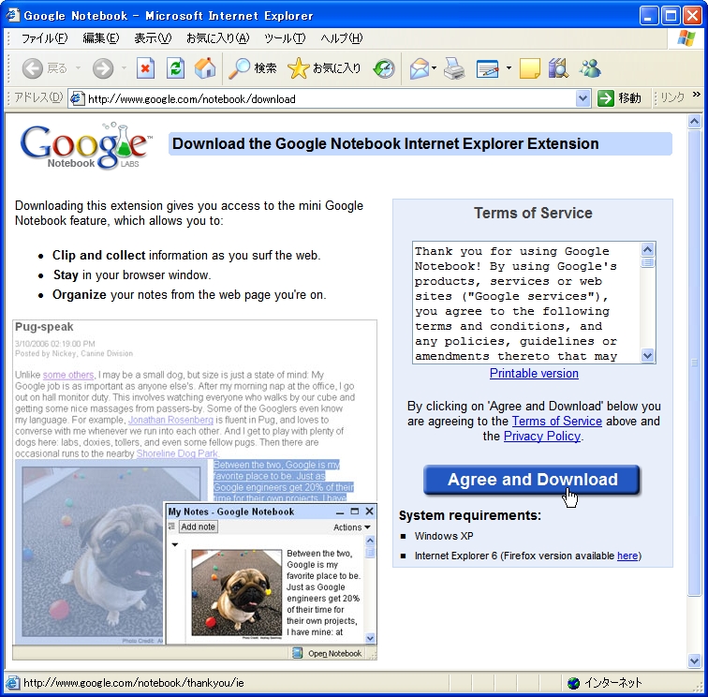Open the 表示(V) menu
Image resolution: width=708 pixels, height=697 pixels.
click(x=153, y=38)
